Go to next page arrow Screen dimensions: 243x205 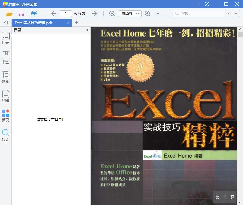[94, 14]
